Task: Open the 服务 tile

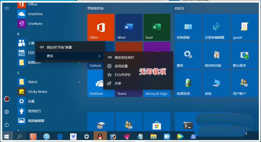Action: click(x=188, y=55)
